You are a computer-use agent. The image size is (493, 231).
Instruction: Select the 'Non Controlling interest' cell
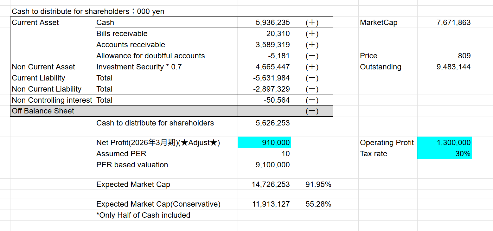pyautogui.click(x=53, y=100)
